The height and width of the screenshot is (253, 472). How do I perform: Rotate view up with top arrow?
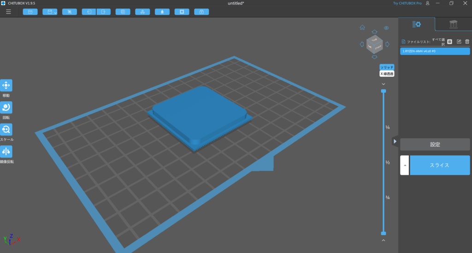[x=374, y=32]
